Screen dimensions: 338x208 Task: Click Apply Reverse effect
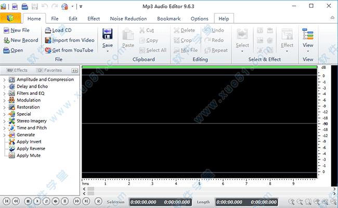click(31, 149)
